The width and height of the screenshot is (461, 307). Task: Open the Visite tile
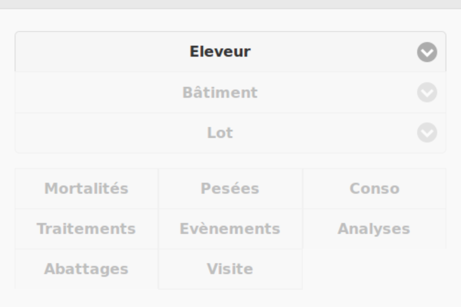[230, 269]
